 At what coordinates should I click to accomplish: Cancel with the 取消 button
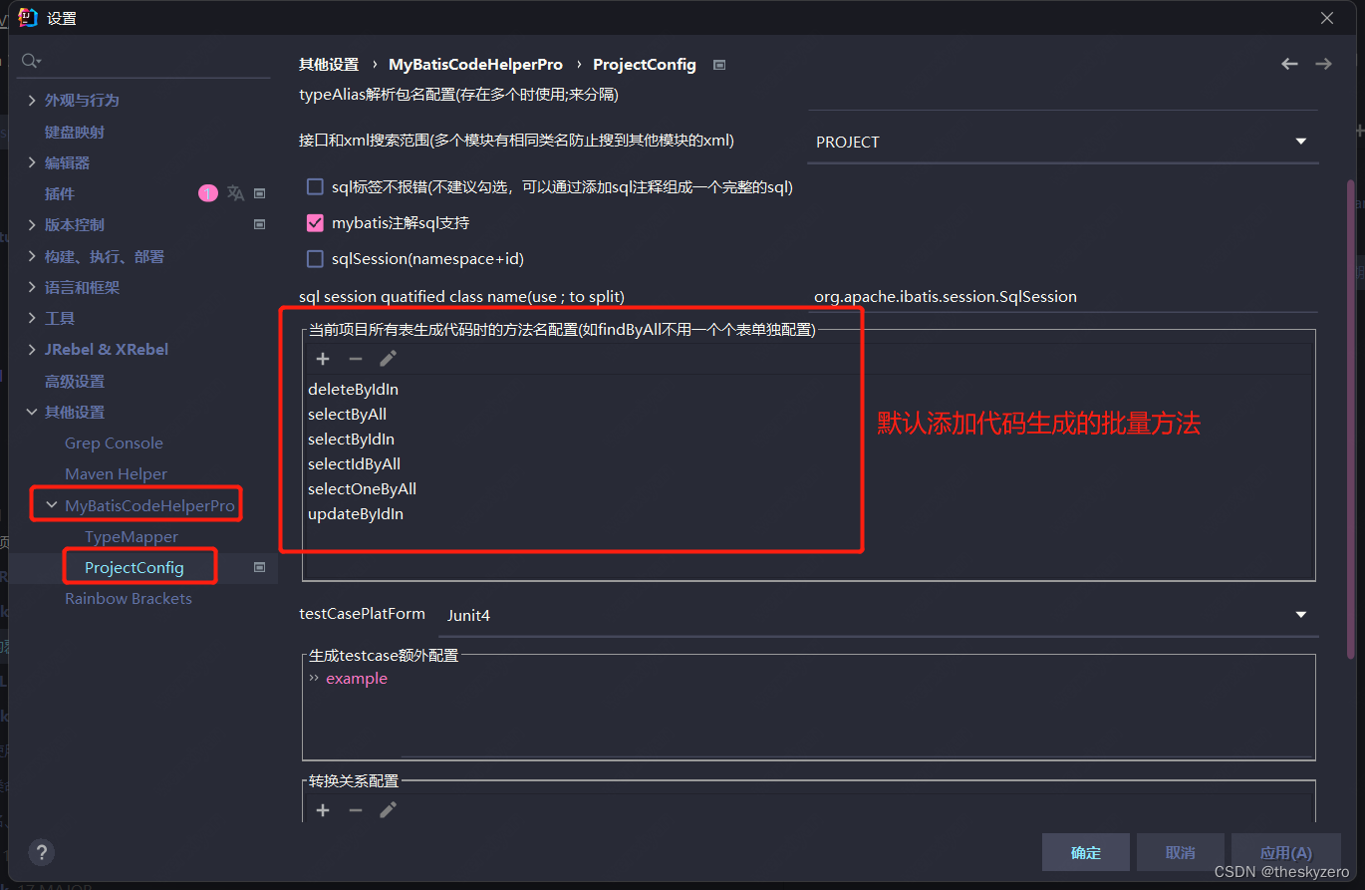(1180, 852)
